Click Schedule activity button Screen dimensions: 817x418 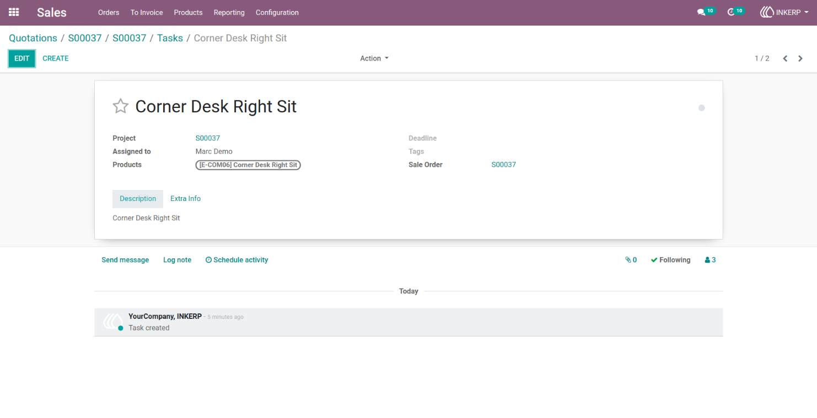(237, 260)
